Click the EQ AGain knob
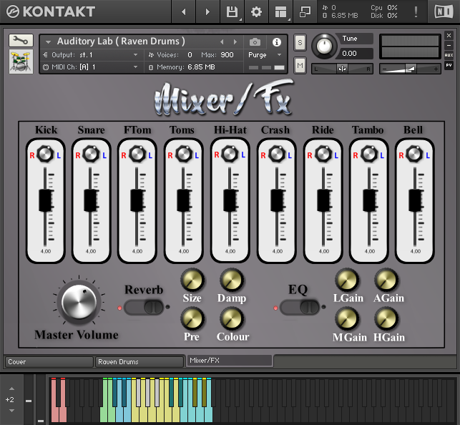Viewport: 460px width, 425px height. point(386,280)
